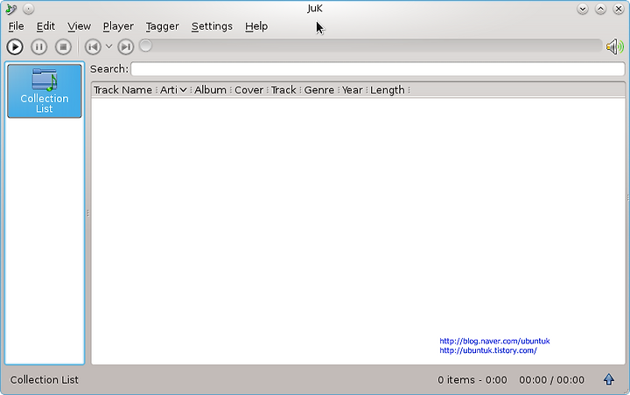Sort by the Length column header
The width and height of the screenshot is (630, 395).
coord(388,90)
